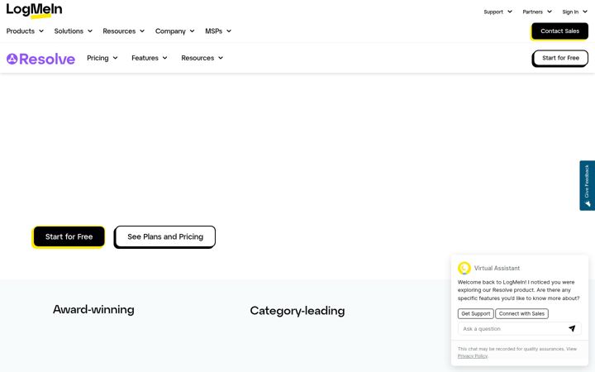
Task: Click the Resolve product logo
Action: pos(40,59)
